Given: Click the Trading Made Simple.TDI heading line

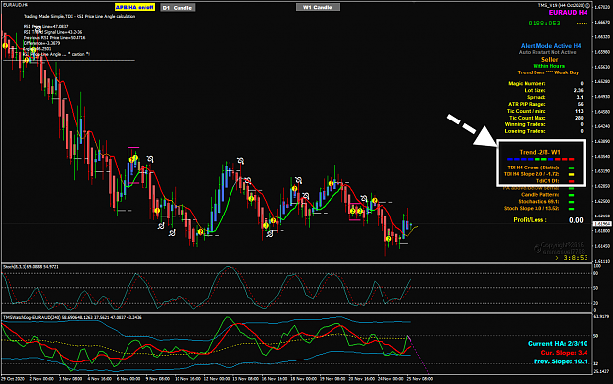Looking at the screenshot, I should click(79, 16).
